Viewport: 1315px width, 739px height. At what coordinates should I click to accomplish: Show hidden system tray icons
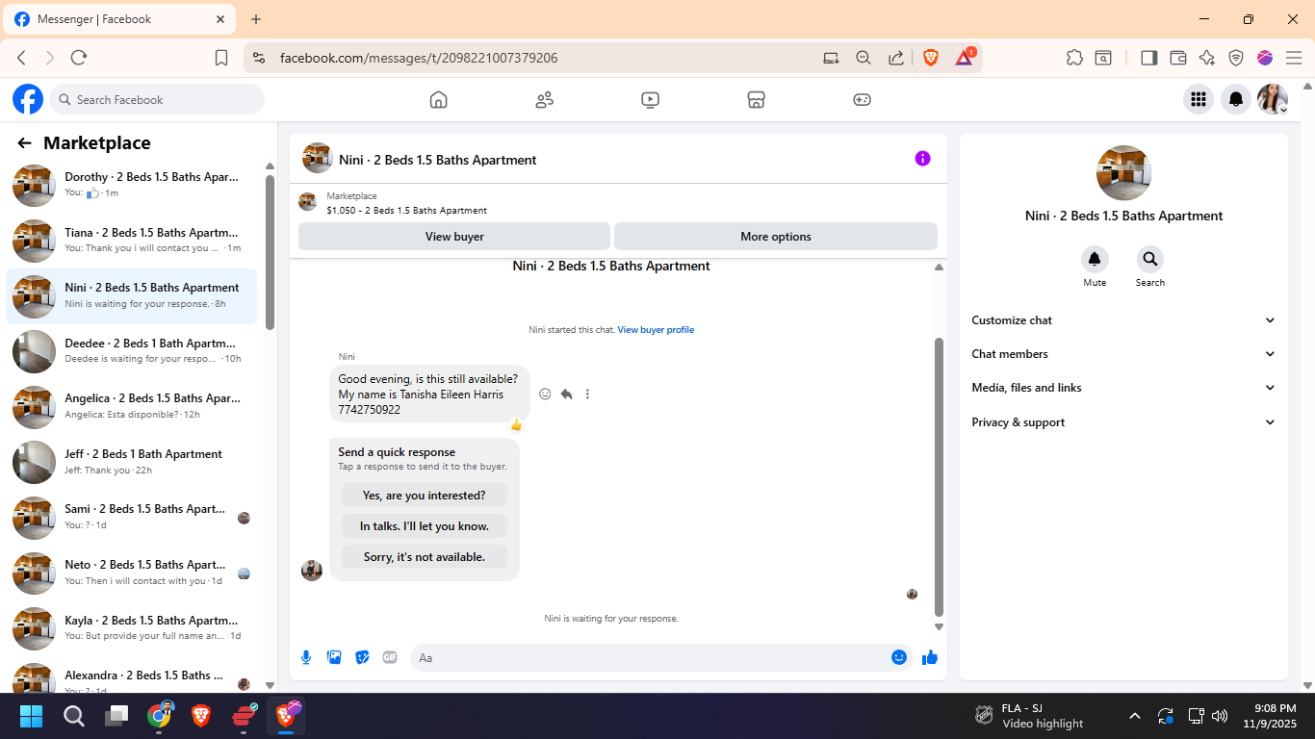(x=1134, y=716)
